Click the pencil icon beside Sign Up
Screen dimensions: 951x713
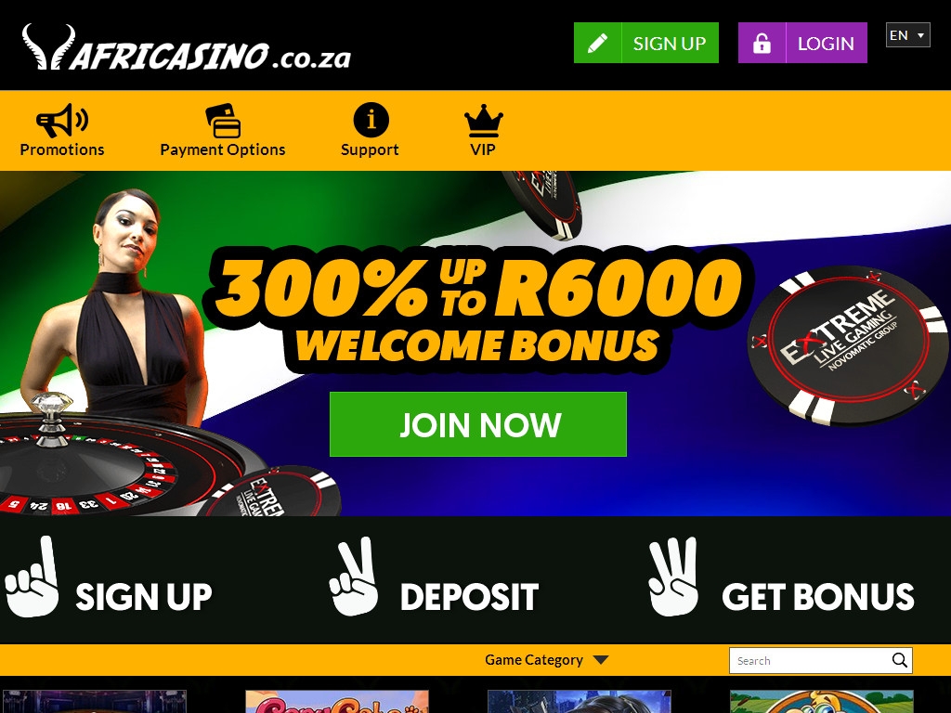(x=597, y=43)
